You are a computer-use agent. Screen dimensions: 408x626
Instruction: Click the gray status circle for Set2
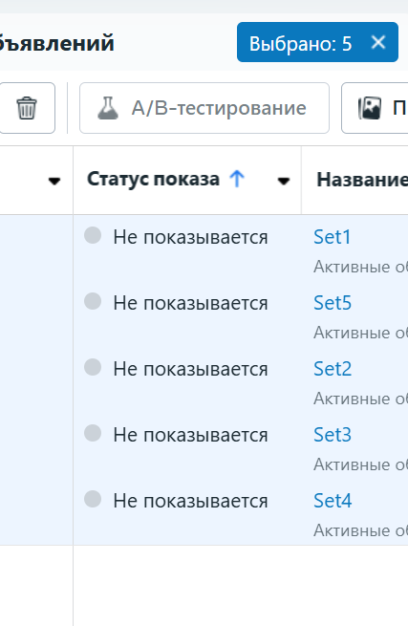coord(93,367)
